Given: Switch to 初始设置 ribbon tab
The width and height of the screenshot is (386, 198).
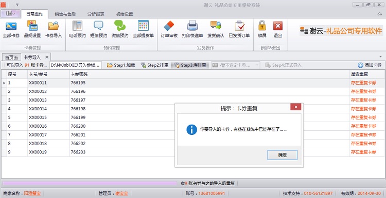Looking at the screenshot, I should (x=125, y=14).
